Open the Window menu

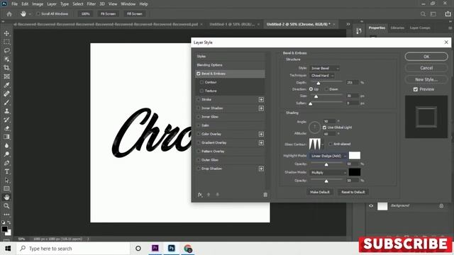(x=128, y=4)
